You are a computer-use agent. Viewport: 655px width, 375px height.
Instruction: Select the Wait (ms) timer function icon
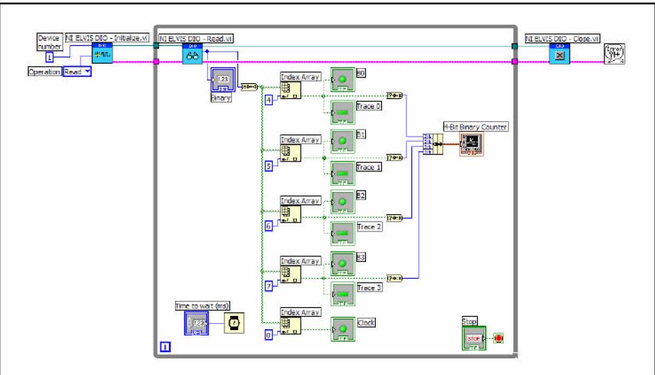tap(234, 323)
